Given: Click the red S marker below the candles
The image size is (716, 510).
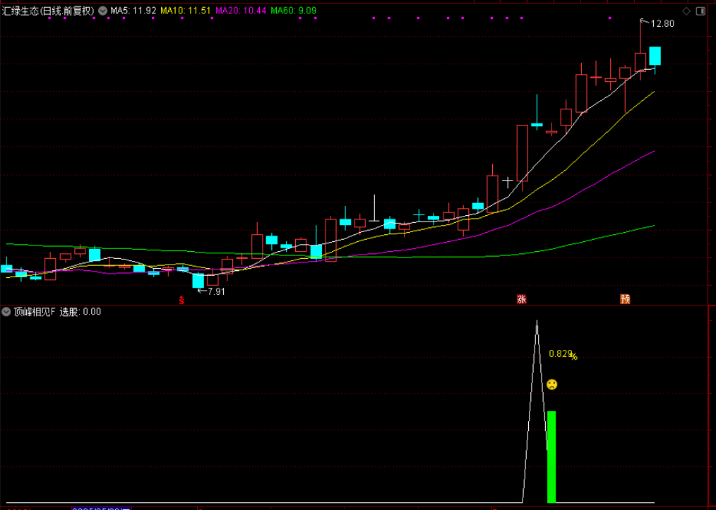Looking at the screenshot, I should (x=181, y=300).
